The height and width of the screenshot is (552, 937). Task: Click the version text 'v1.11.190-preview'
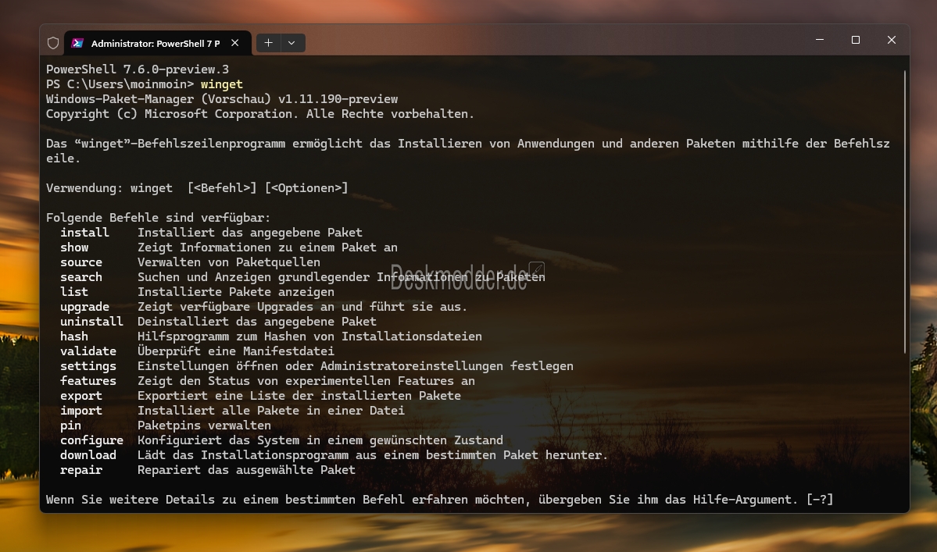338,99
